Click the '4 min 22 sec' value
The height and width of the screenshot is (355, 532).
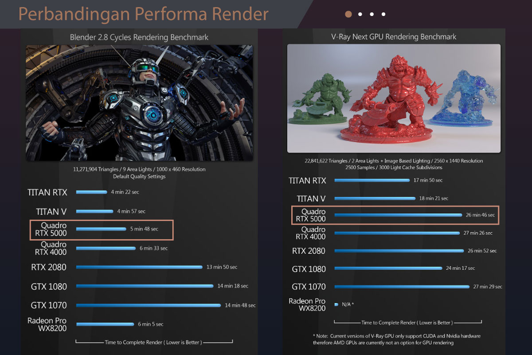(x=125, y=192)
